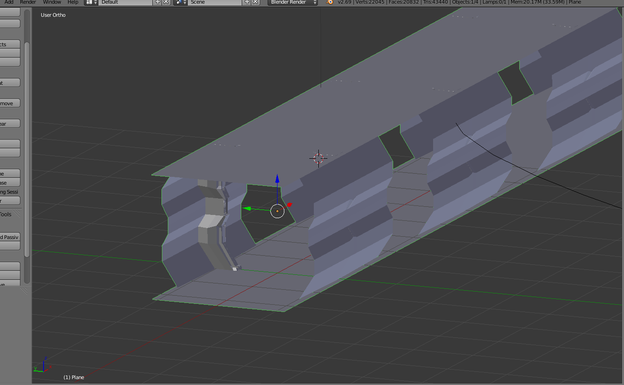624x385 pixels.
Task: Open the Render menu
Action: click(28, 2)
